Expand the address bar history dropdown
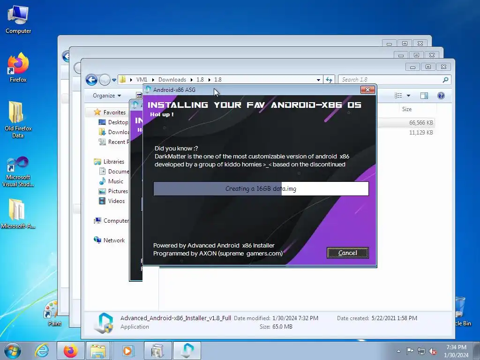 [318, 80]
